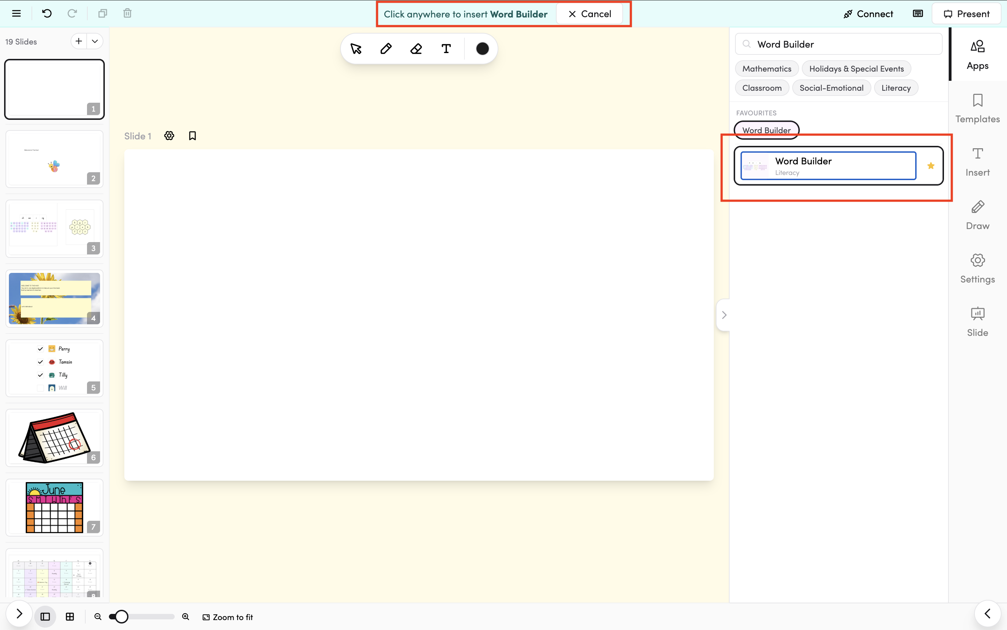The height and width of the screenshot is (630, 1007).
Task: Open the Draw tab in sidebar
Action: (977, 215)
